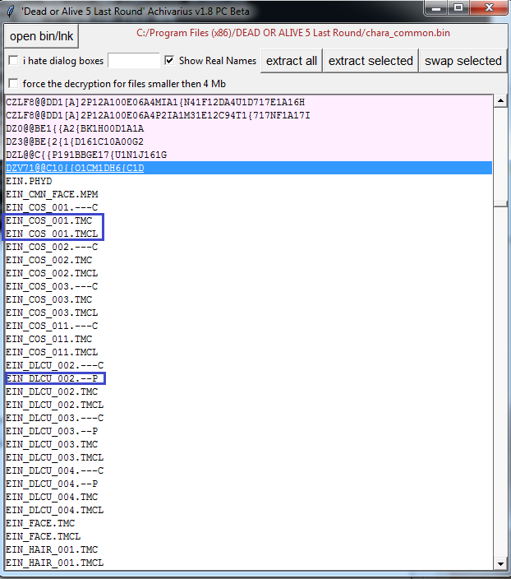The image size is (511, 579).
Task: Select DZL@@C{{P191BBGE17{U1N1J161G entry
Action: pyautogui.click(x=249, y=155)
